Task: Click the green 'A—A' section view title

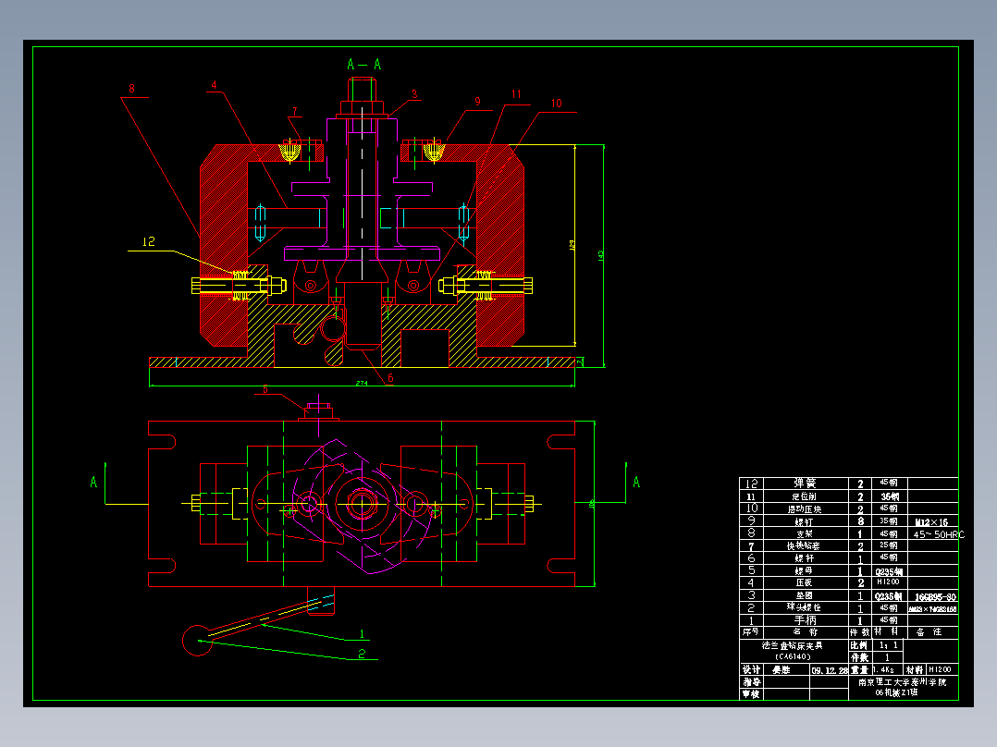Action: 364,64
